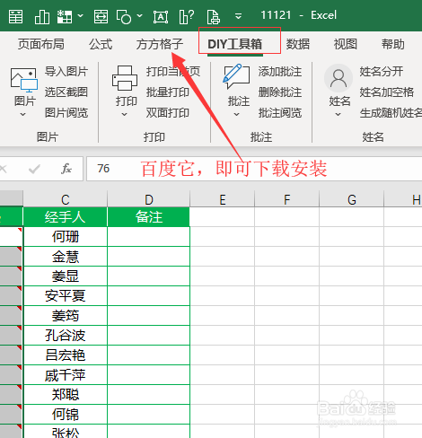This screenshot has height=438, width=422.
Task: Click empty 备注 cell beside 何珊
Action: [149, 237]
